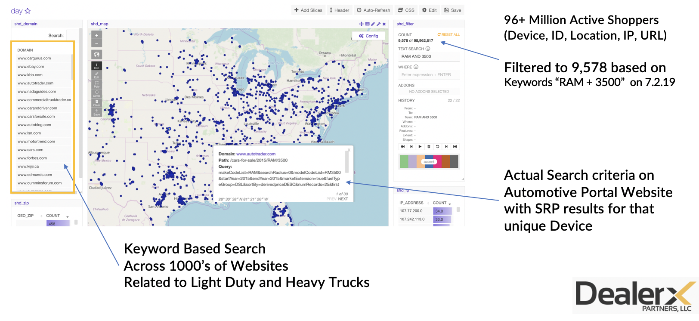Open the wrench settings icon on shd_map
The image size is (699, 321).
378,24
